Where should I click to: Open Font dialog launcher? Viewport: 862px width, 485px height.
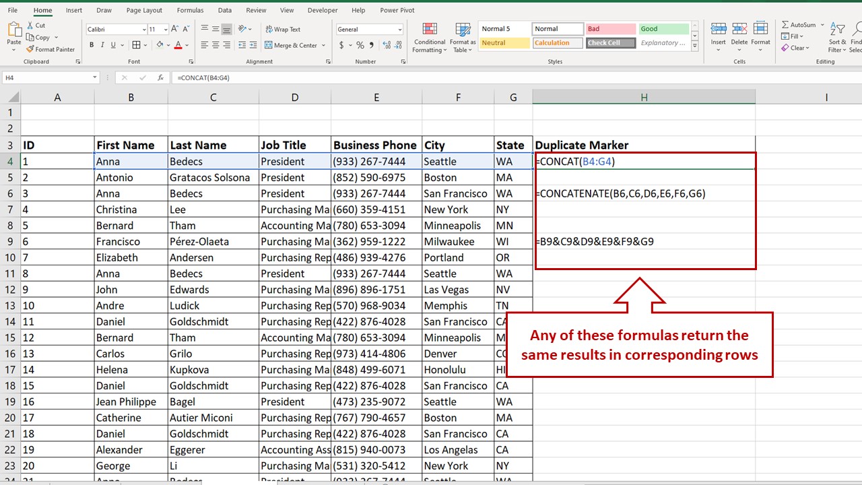(x=190, y=61)
